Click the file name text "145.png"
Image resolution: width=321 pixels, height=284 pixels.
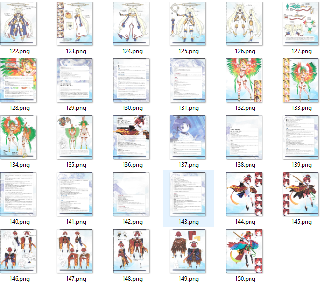click(302, 222)
